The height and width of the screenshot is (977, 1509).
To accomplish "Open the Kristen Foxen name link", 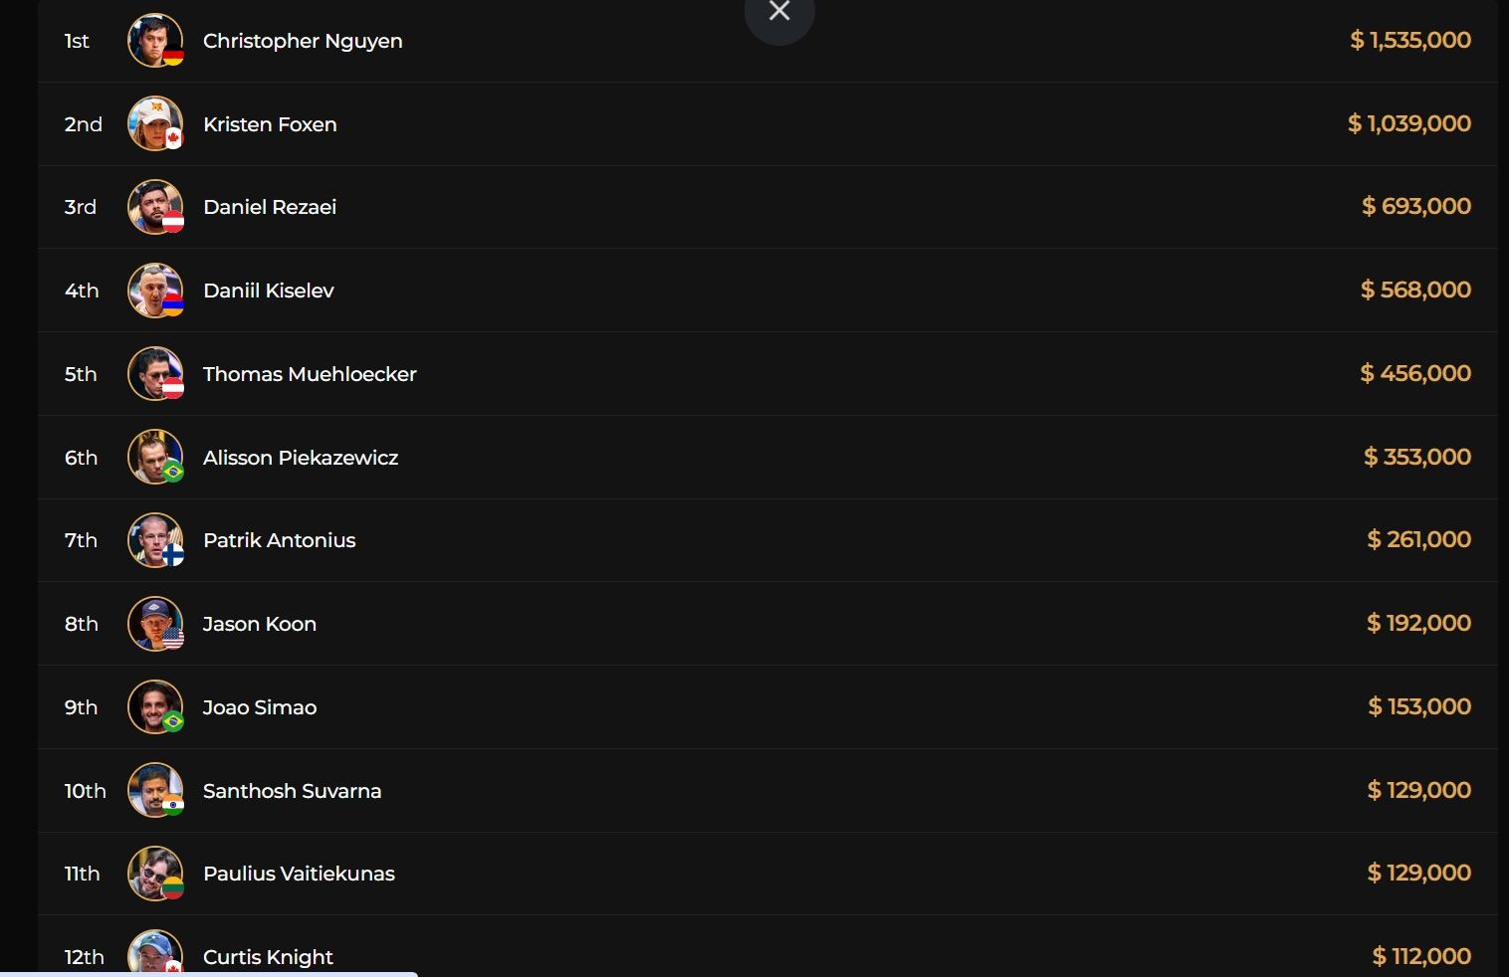I will (270, 124).
